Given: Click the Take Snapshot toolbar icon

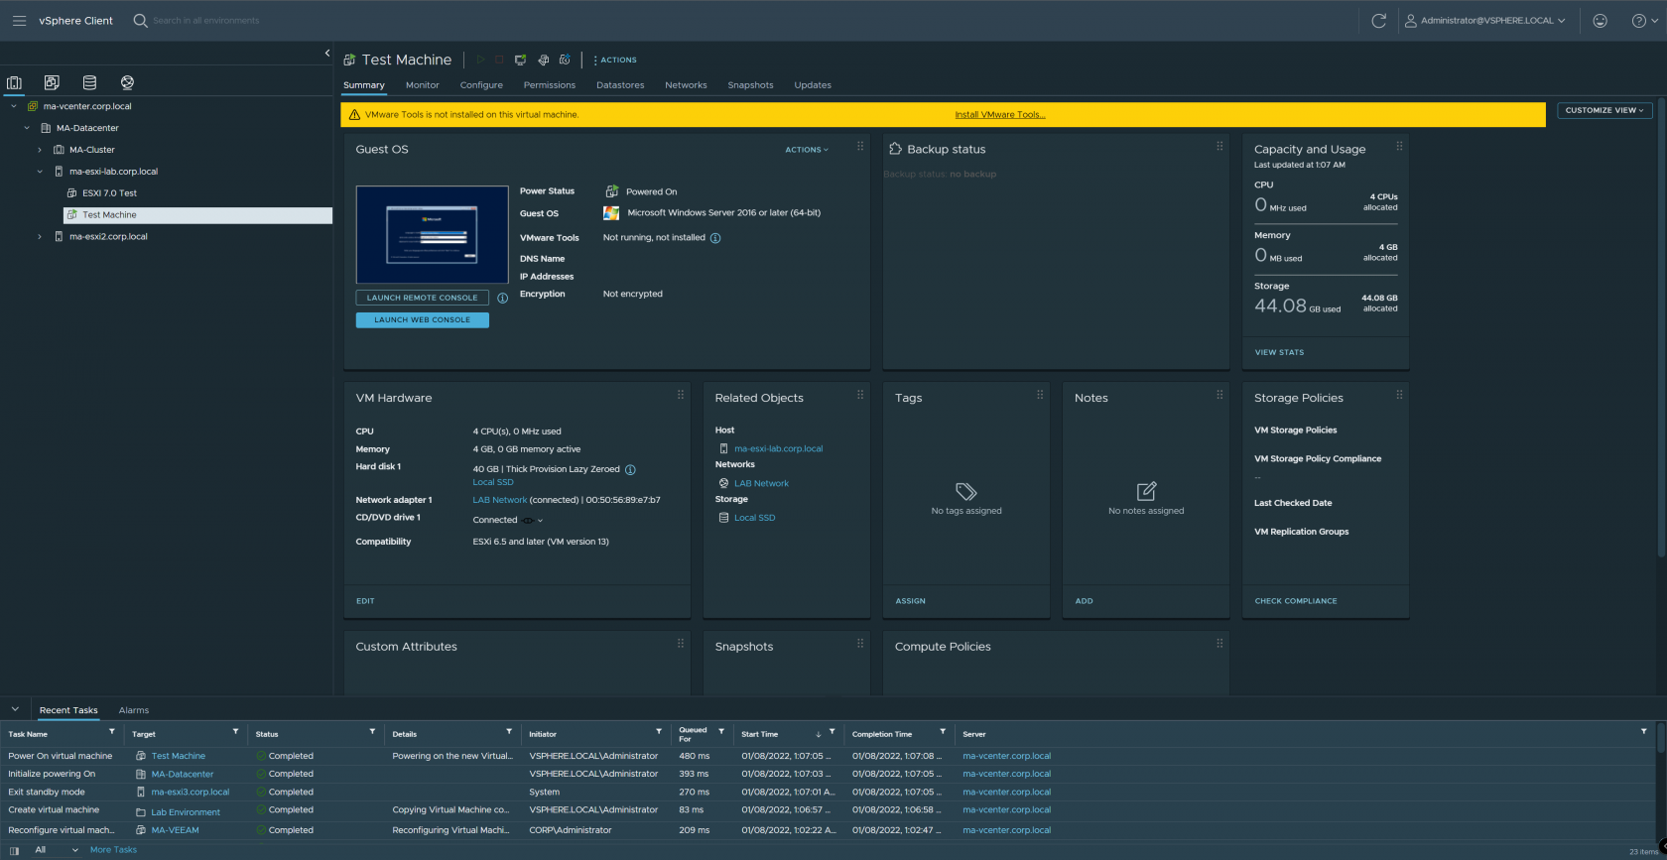Looking at the screenshot, I should pyautogui.click(x=565, y=60).
